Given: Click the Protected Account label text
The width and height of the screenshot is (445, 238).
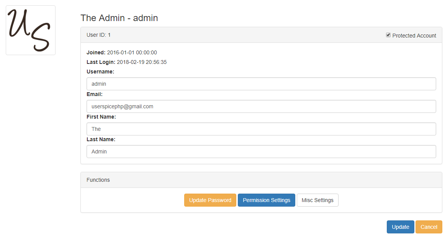Looking at the screenshot, I should tap(414, 36).
